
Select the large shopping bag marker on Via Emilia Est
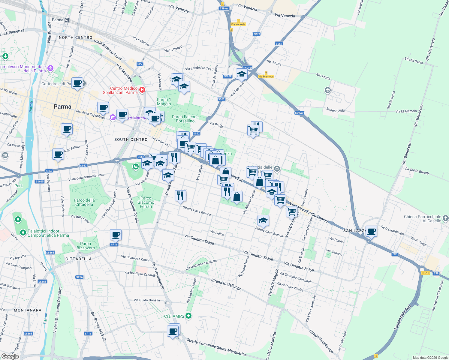216,160
